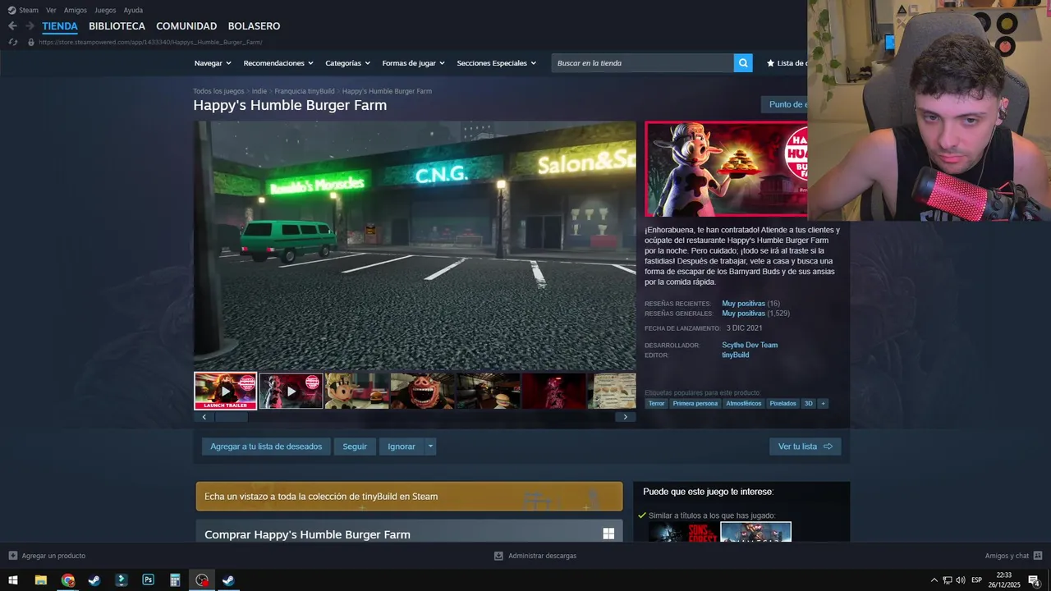The width and height of the screenshot is (1051, 591).
Task: Select the burger monster face screenshot thumbnail
Action: pos(422,391)
